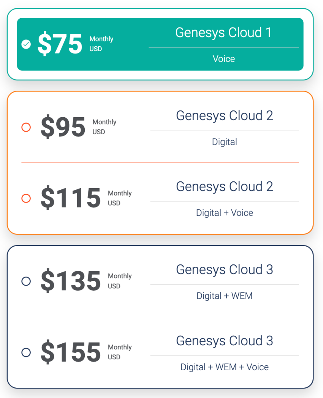Click the Digital + Voice description text
This screenshot has height=398, width=323.
(x=225, y=213)
